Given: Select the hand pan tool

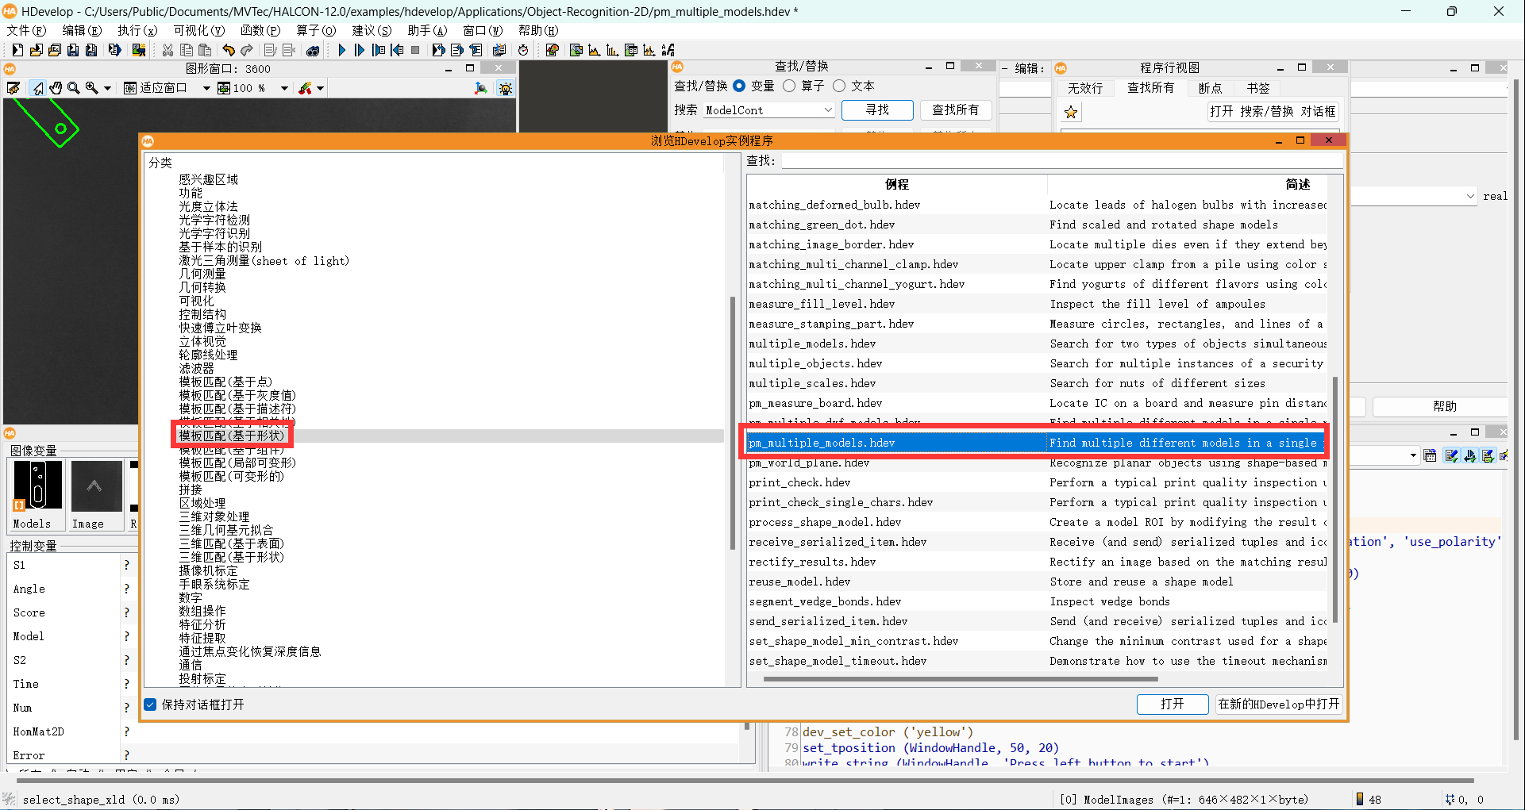Looking at the screenshot, I should [56, 88].
